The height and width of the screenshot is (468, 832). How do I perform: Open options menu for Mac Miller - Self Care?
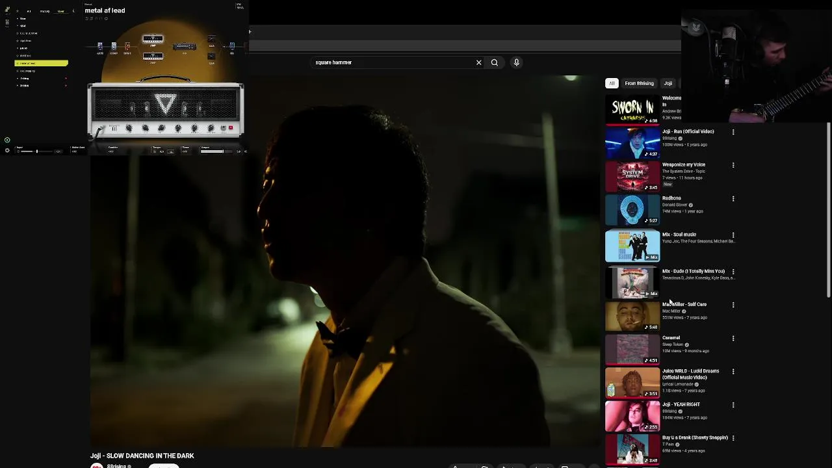coord(733,305)
